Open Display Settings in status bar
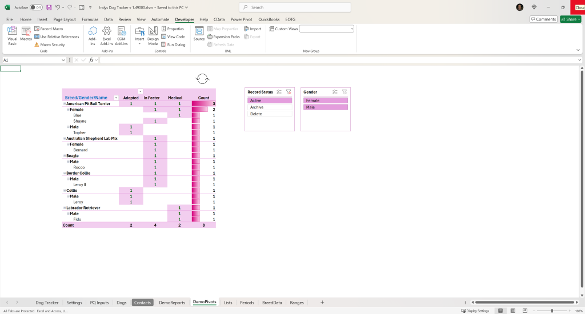 pyautogui.click(x=475, y=311)
